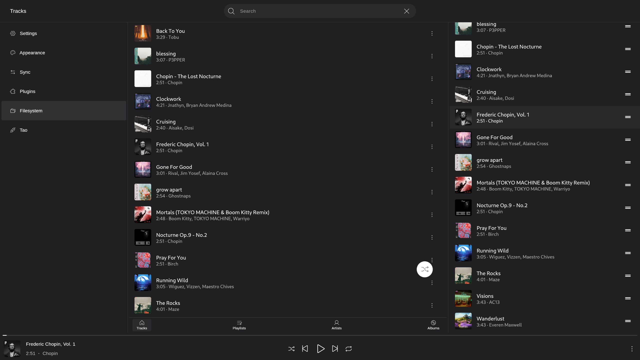This screenshot has width=640, height=360.
Task: Grab the queue handle for Clockwork
Action: pyautogui.click(x=628, y=72)
